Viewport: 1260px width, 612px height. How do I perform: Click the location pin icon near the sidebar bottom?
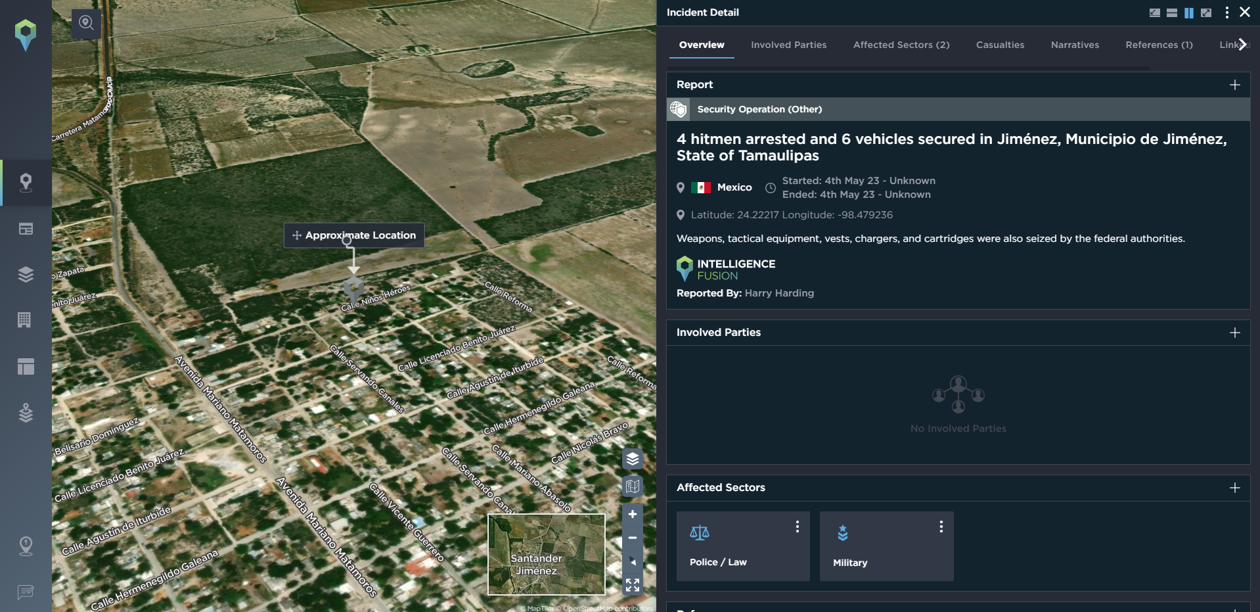[x=26, y=546]
